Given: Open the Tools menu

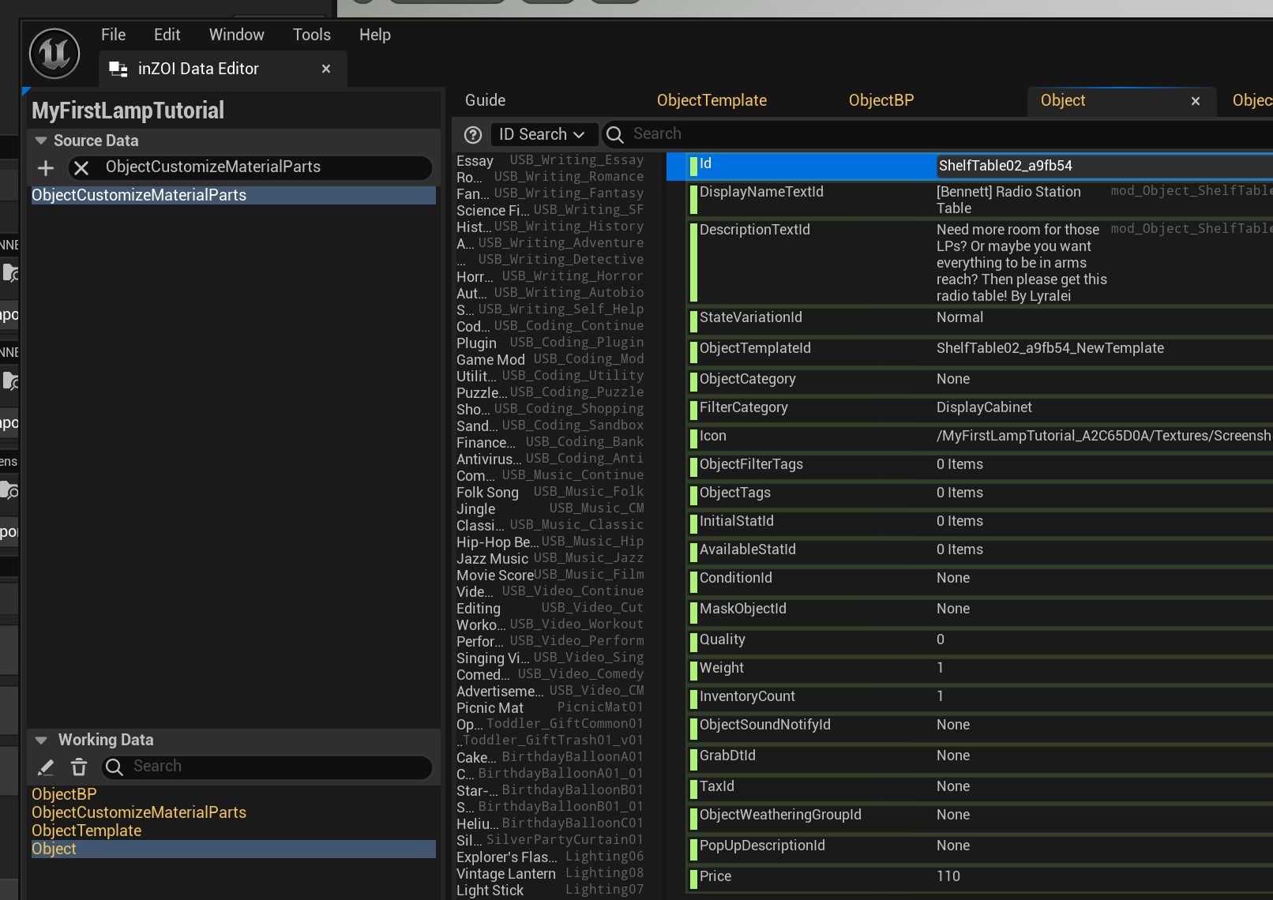Looking at the screenshot, I should (312, 35).
